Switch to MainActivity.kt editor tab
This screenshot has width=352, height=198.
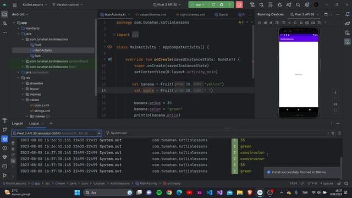click(115, 15)
